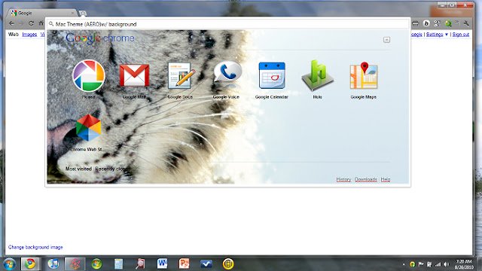
Task: Launch the Google Maps app
Action: [364, 75]
